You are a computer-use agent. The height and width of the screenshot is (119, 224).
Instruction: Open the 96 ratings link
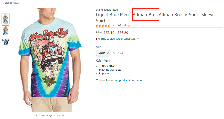click(124, 25)
